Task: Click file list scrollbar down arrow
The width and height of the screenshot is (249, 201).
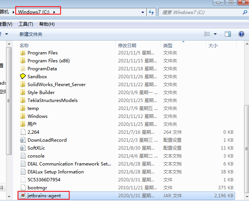Action: point(247,197)
